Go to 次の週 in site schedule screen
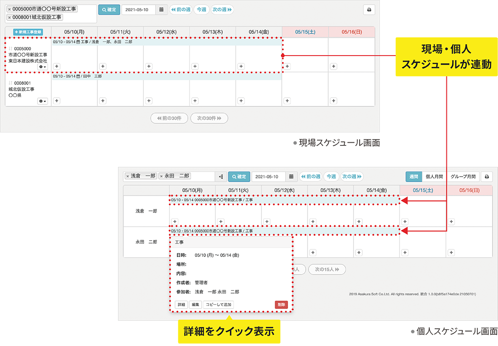Screen dimensions: 498x346 pos(222,10)
